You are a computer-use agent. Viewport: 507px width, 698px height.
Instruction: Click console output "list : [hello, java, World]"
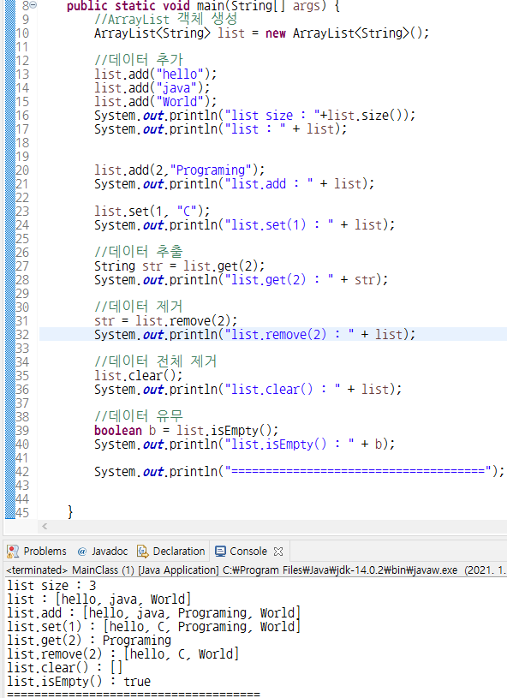(x=98, y=600)
